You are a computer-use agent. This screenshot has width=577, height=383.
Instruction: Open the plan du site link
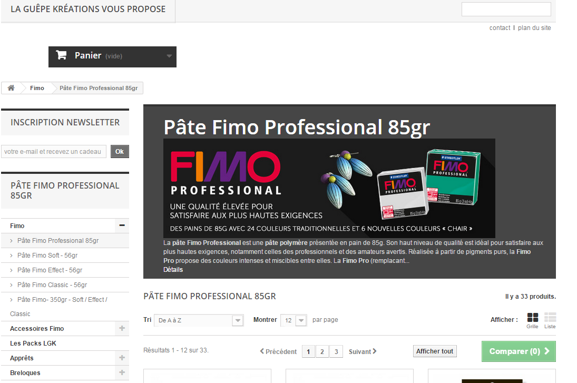pyautogui.click(x=534, y=28)
